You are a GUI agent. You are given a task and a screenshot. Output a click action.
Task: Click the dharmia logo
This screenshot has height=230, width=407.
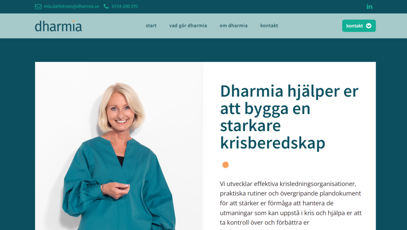pyautogui.click(x=58, y=26)
